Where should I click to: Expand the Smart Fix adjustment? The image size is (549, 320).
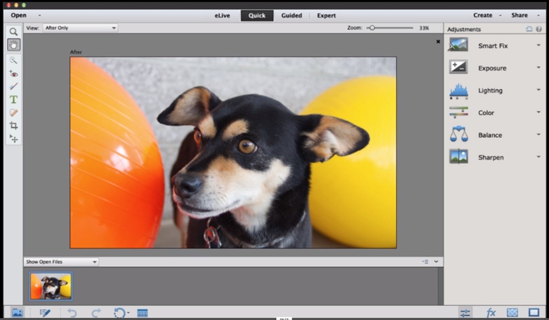pyautogui.click(x=539, y=45)
